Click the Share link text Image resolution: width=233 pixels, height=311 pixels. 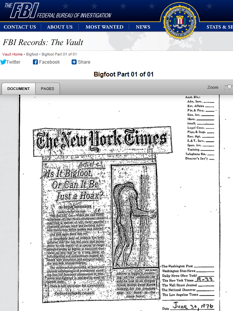(84, 62)
